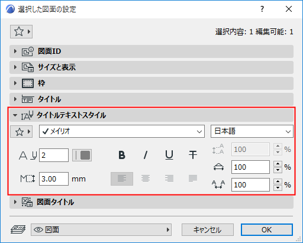Open the メイリオ font dropdown
The width and height of the screenshot is (303, 243).
[x=122, y=131]
